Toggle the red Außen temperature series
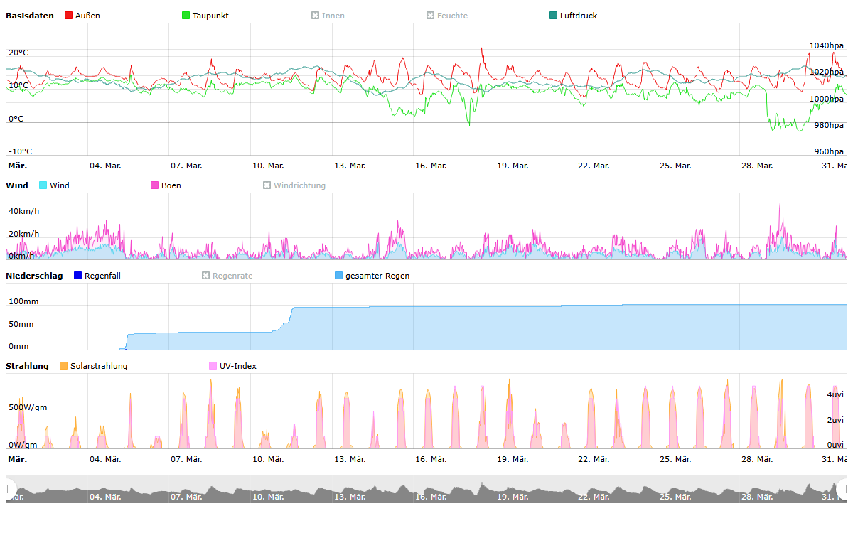This screenshot has width=853, height=533. (x=69, y=16)
